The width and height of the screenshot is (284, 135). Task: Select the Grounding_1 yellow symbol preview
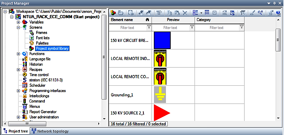(160, 95)
